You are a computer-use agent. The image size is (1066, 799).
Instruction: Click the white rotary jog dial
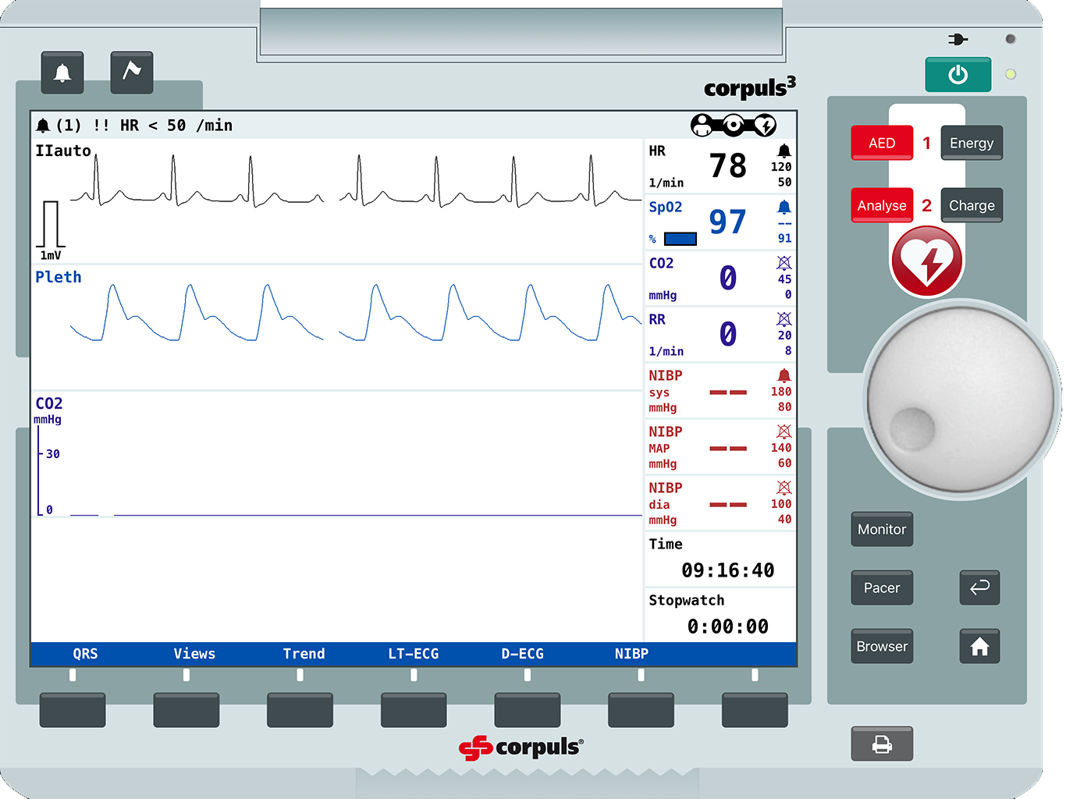point(961,399)
